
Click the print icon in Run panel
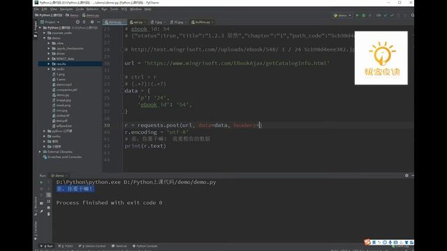click(48, 208)
